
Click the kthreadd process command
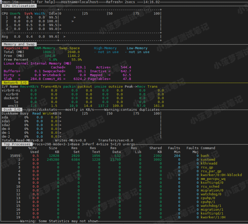point(209,163)
